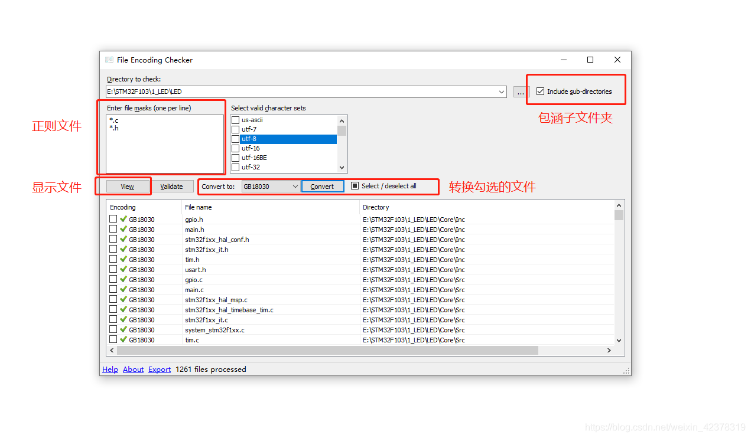Check the utf-16 character set checkbox
Image resolution: width=751 pixels, height=438 pixels.
pyautogui.click(x=236, y=148)
